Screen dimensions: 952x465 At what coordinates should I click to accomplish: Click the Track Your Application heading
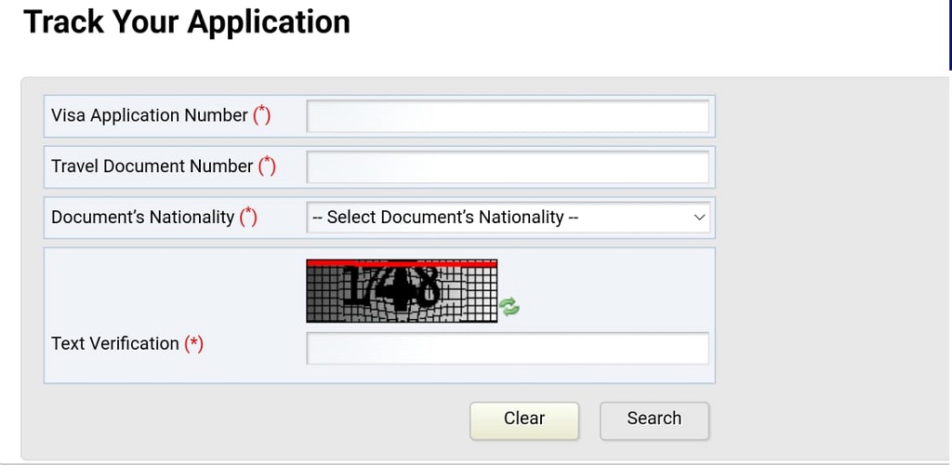[x=186, y=21]
